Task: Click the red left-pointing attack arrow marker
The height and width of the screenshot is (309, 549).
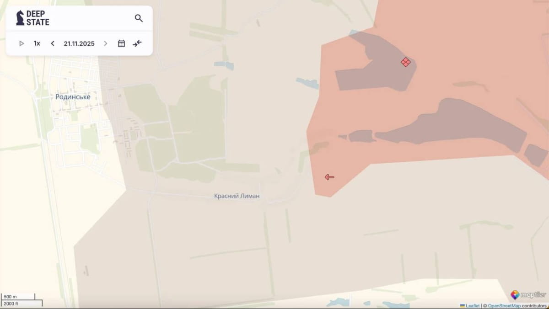Action: coord(329,177)
